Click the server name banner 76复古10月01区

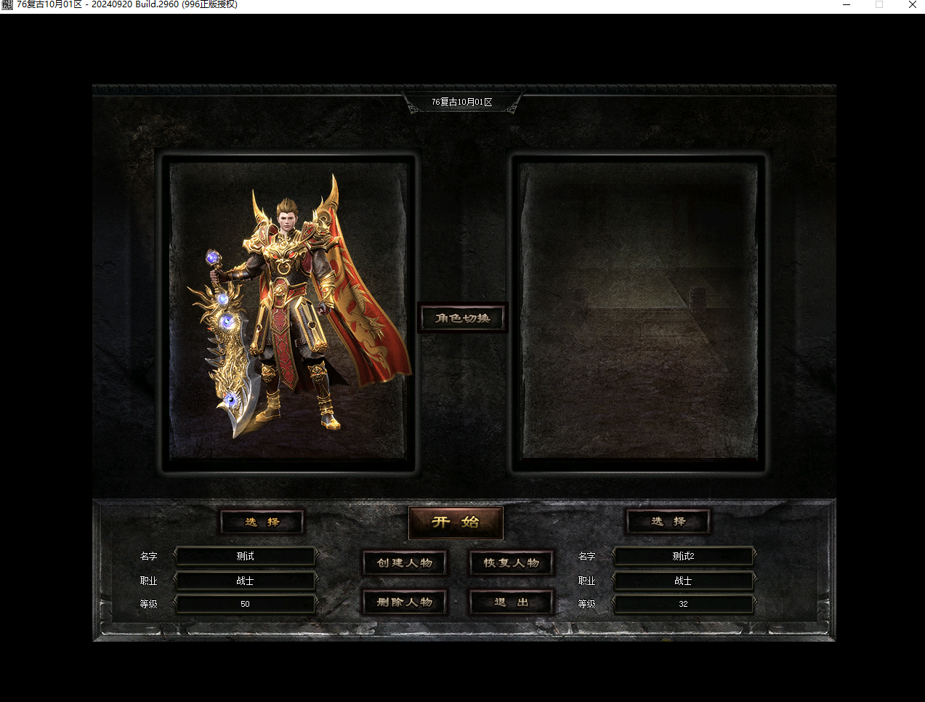(x=462, y=102)
